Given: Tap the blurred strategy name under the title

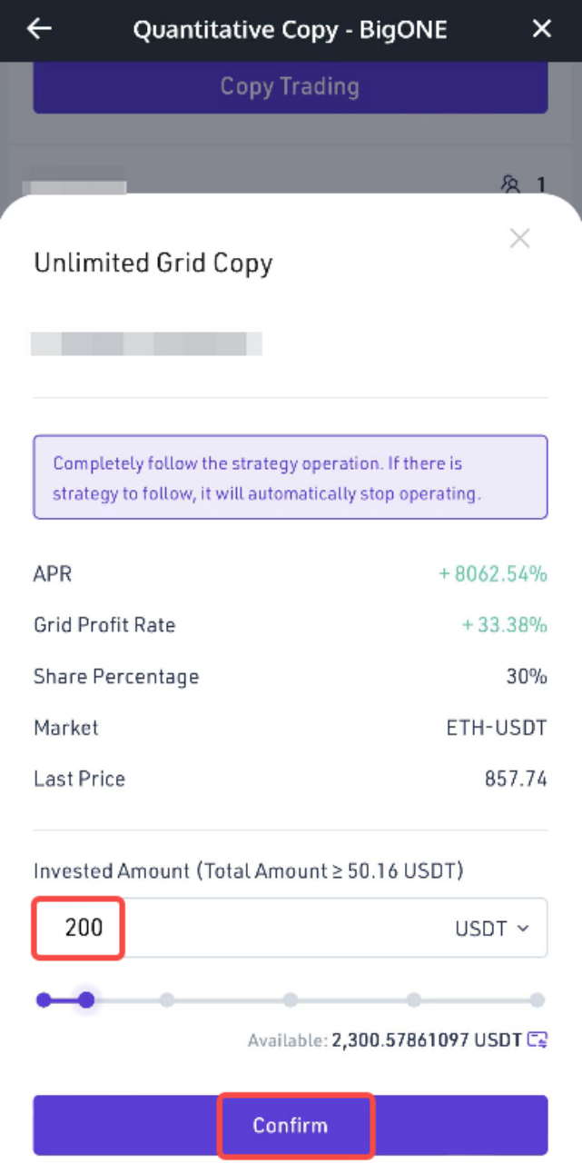Looking at the screenshot, I should tap(146, 343).
